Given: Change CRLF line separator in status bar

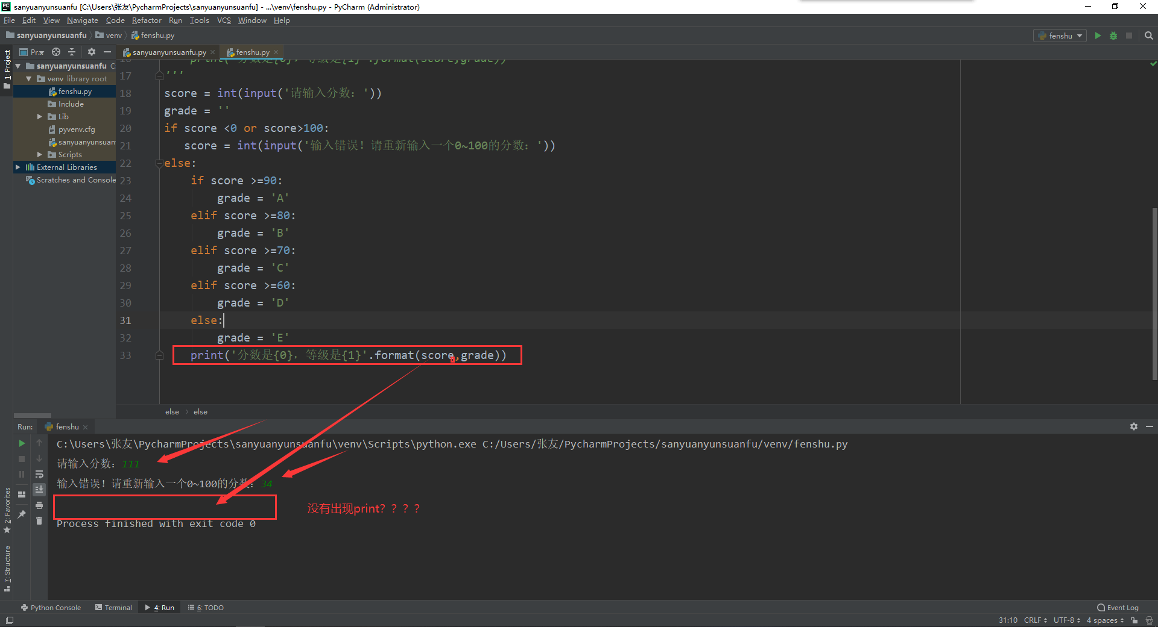Looking at the screenshot, I should click(x=1035, y=620).
